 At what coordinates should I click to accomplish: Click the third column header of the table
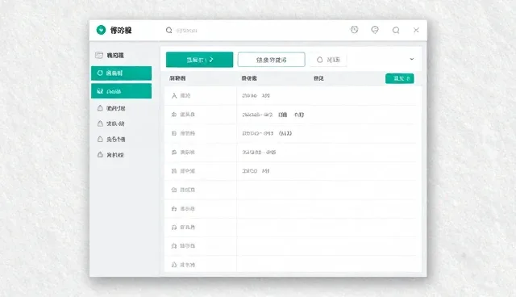click(x=318, y=78)
